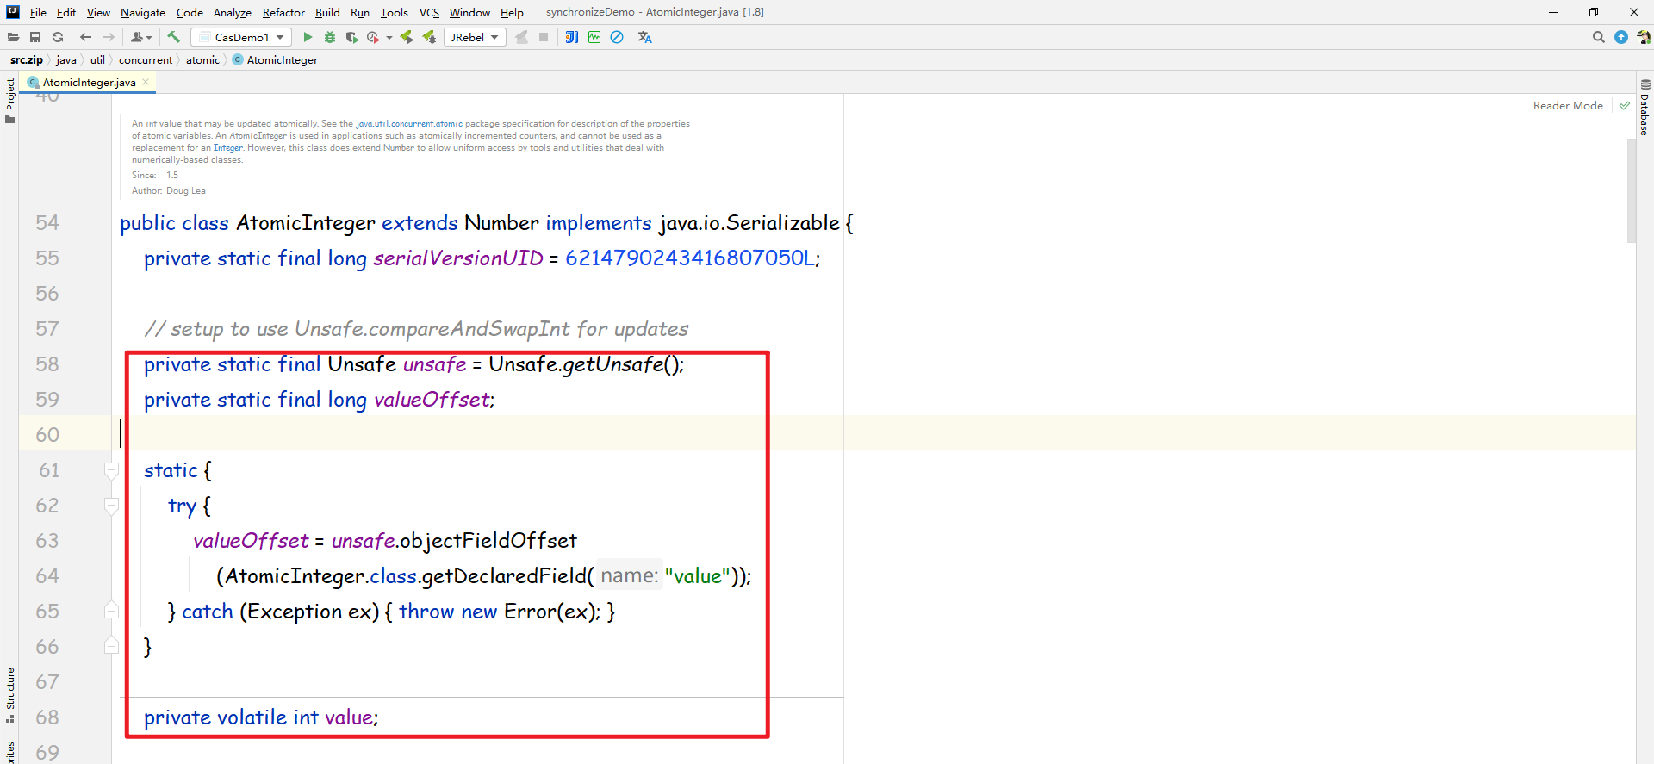Viewport: 1654px width, 764px height.
Task: Click the Open folder toolbar icon
Action: tap(13, 37)
